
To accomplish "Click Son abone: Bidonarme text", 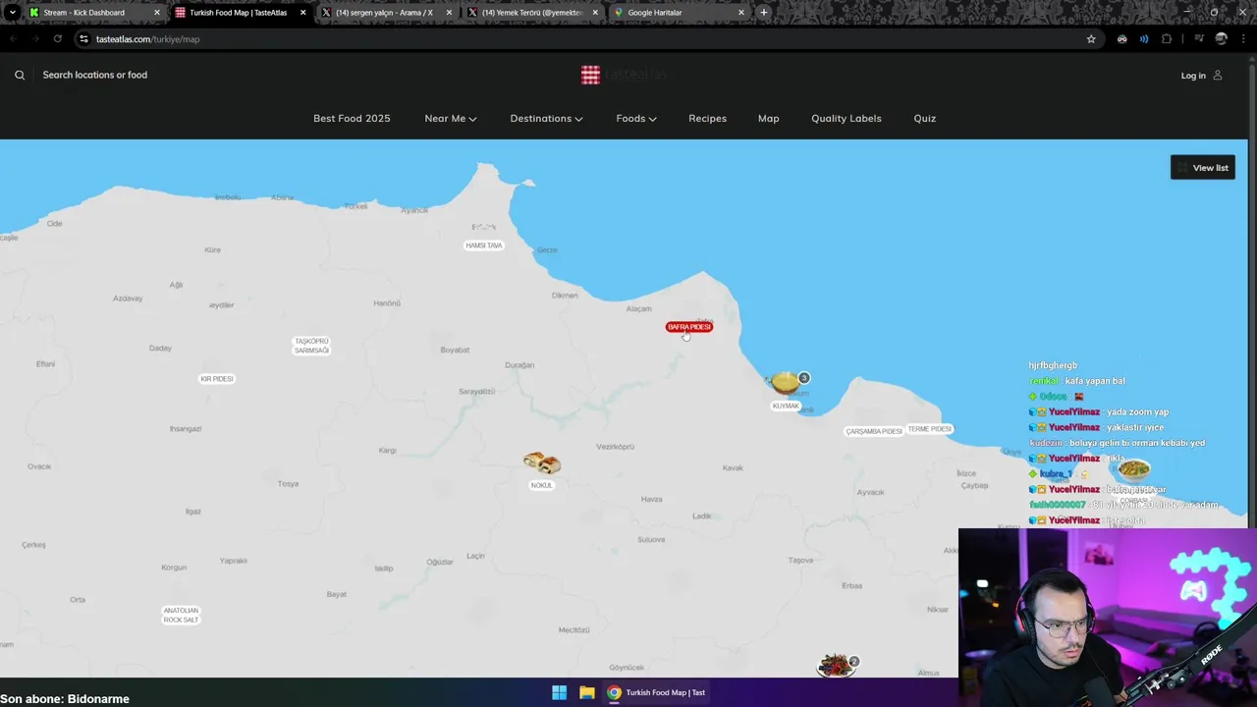I will click(x=65, y=699).
